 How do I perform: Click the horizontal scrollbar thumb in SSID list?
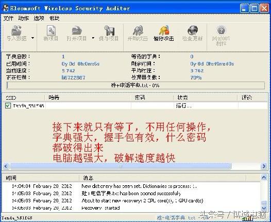tap(121, 166)
